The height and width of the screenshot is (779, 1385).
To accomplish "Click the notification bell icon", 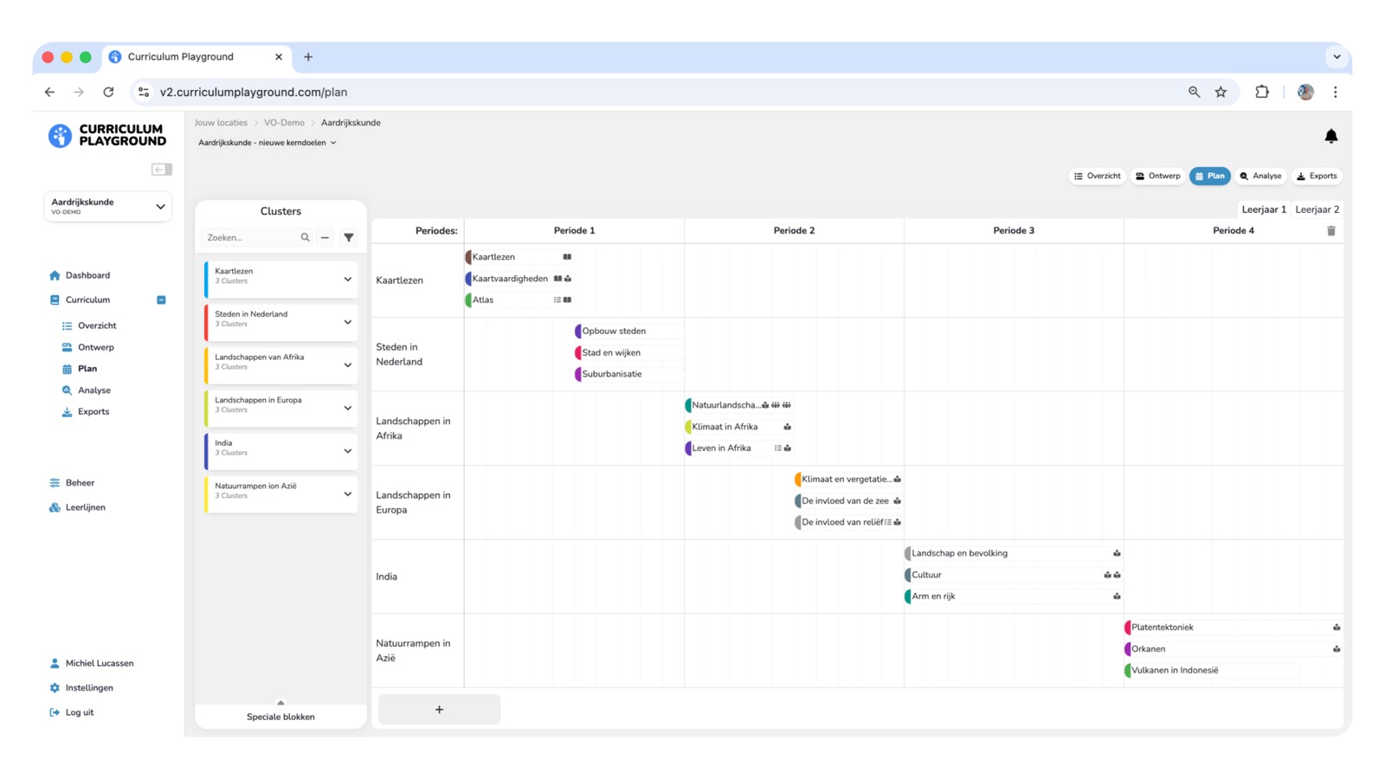I will (1330, 136).
